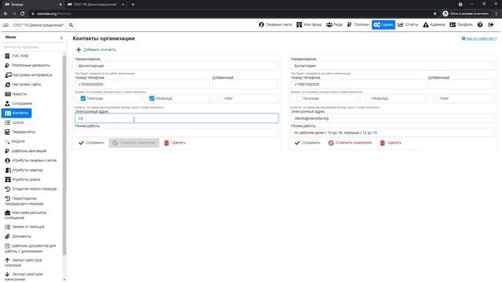The height and width of the screenshot is (282, 502).
Task: Click the logout icon in the top bar
Action: (491, 24)
